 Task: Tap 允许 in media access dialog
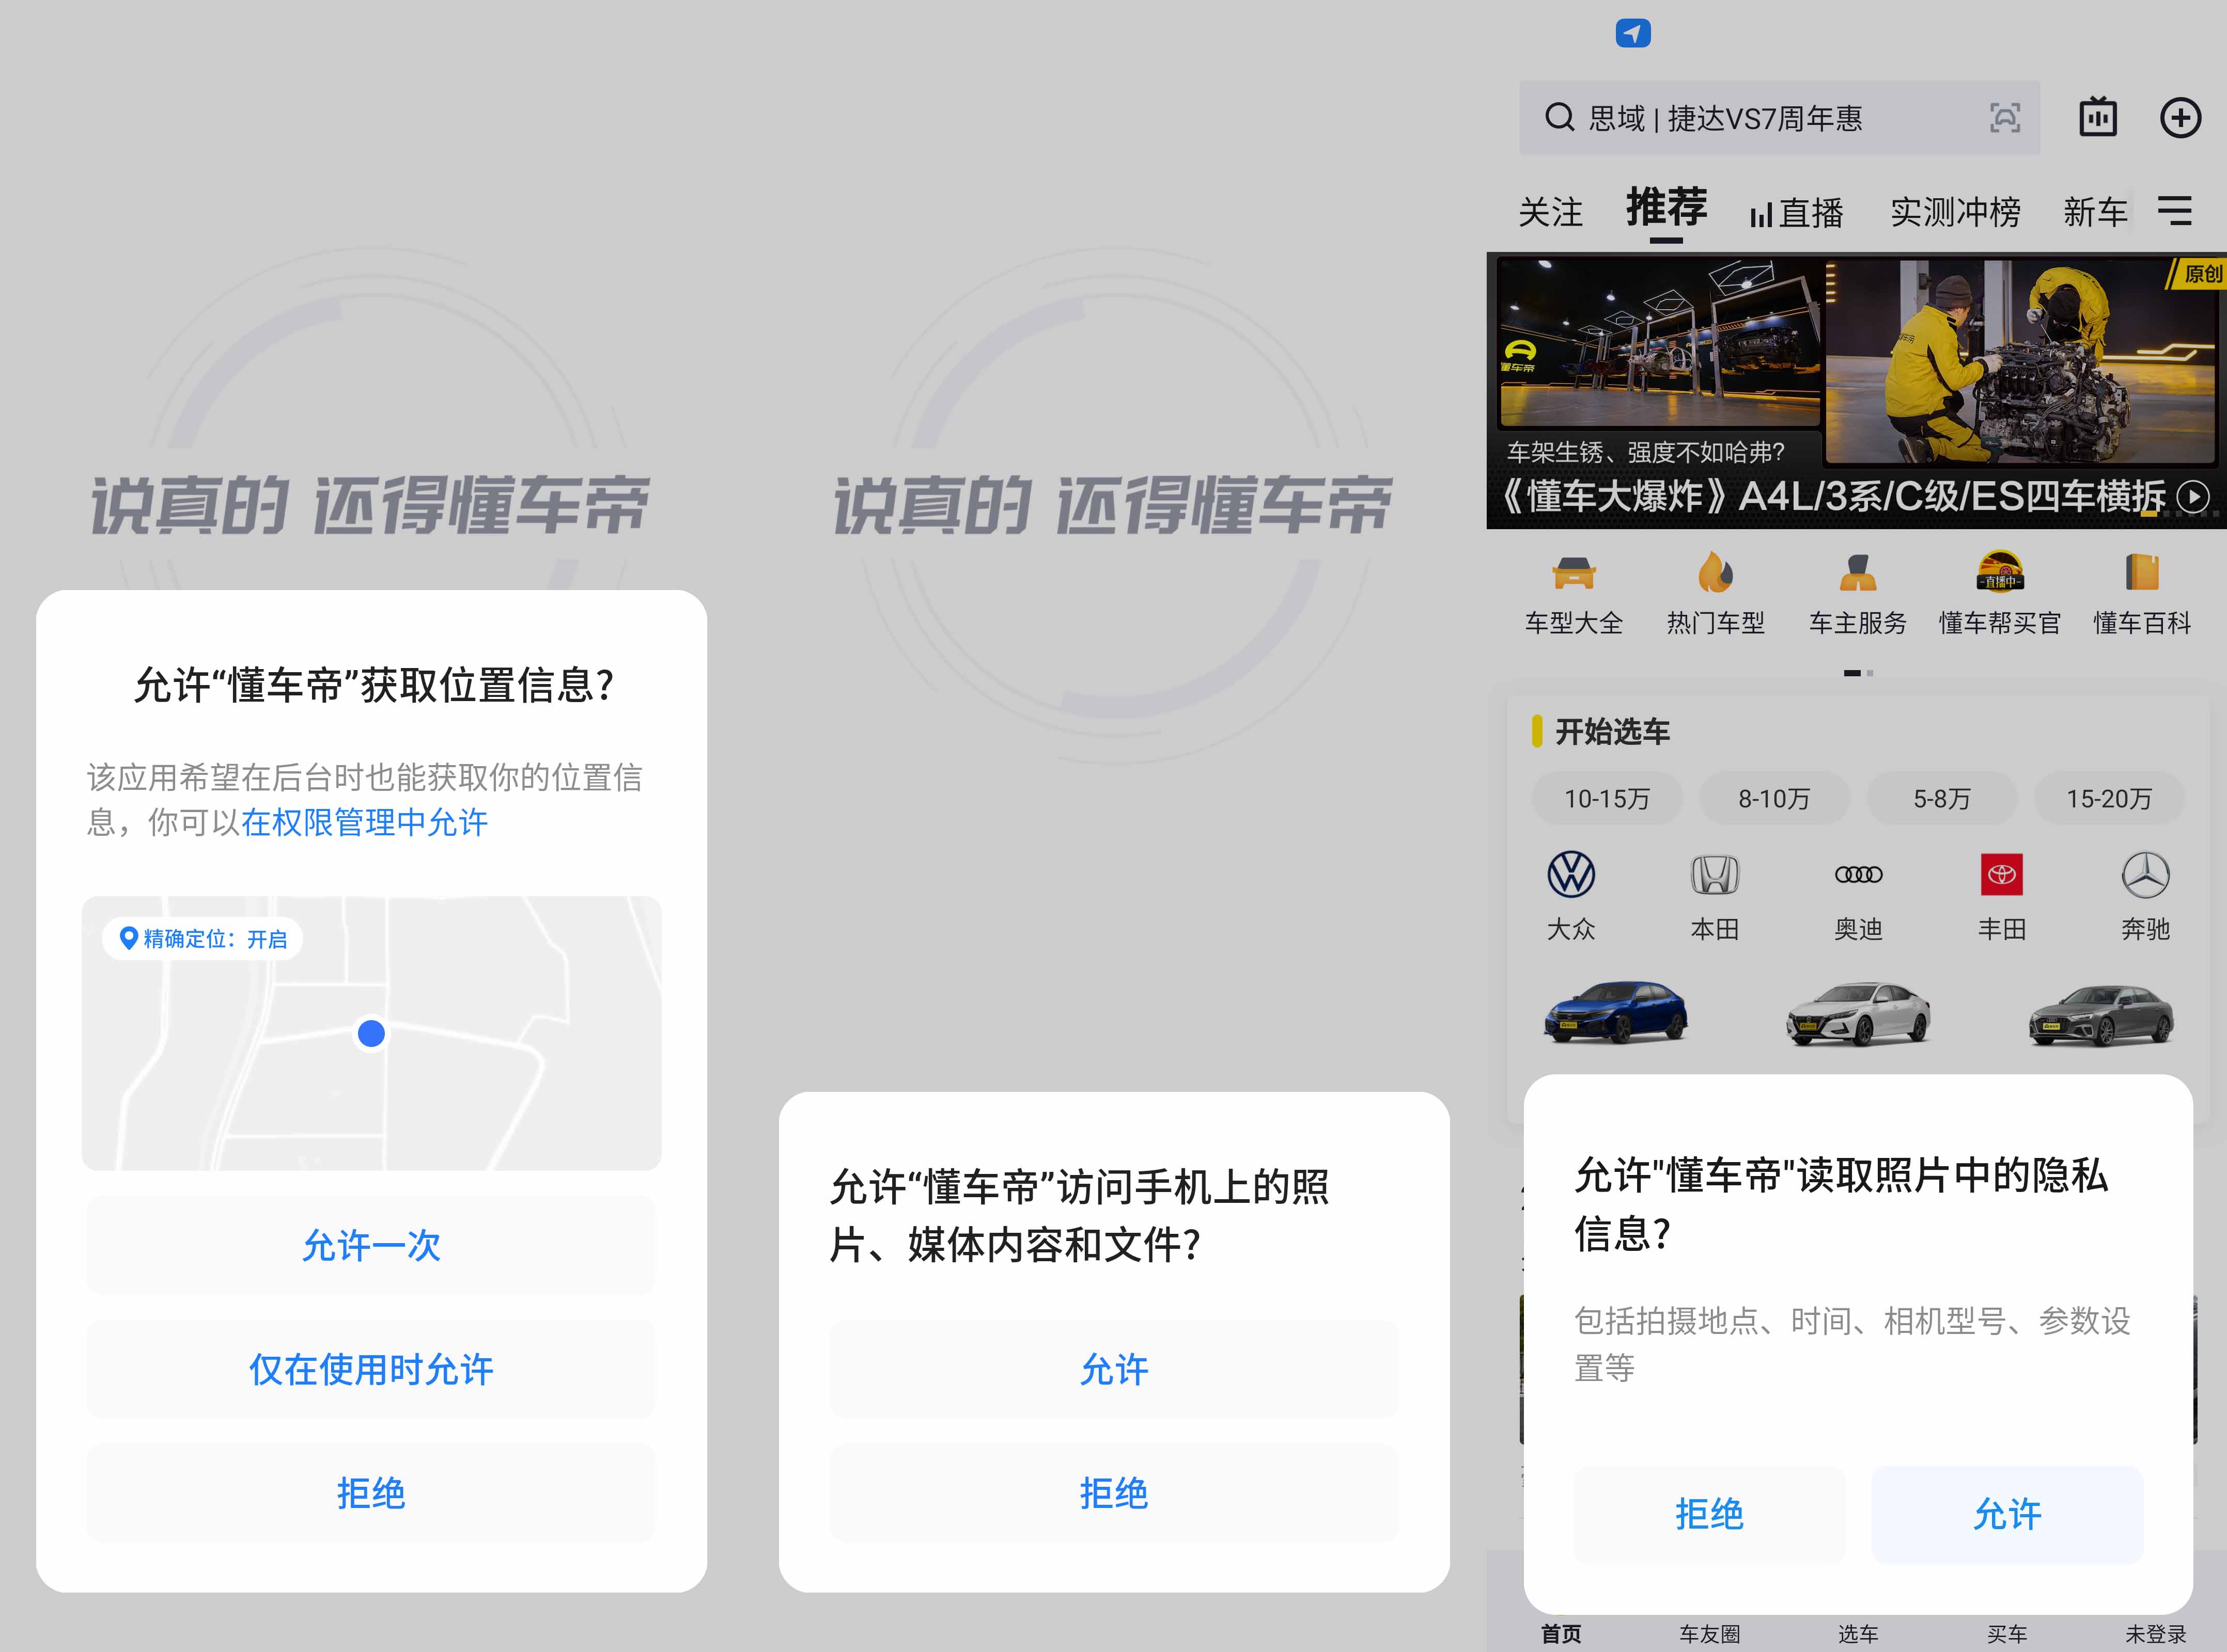click(1114, 1369)
